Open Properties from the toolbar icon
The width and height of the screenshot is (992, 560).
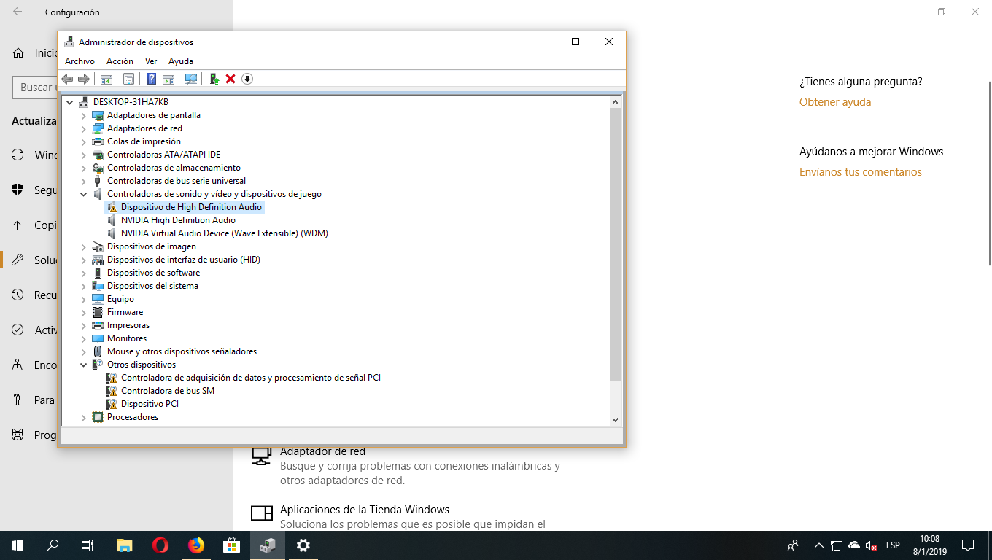click(x=128, y=79)
